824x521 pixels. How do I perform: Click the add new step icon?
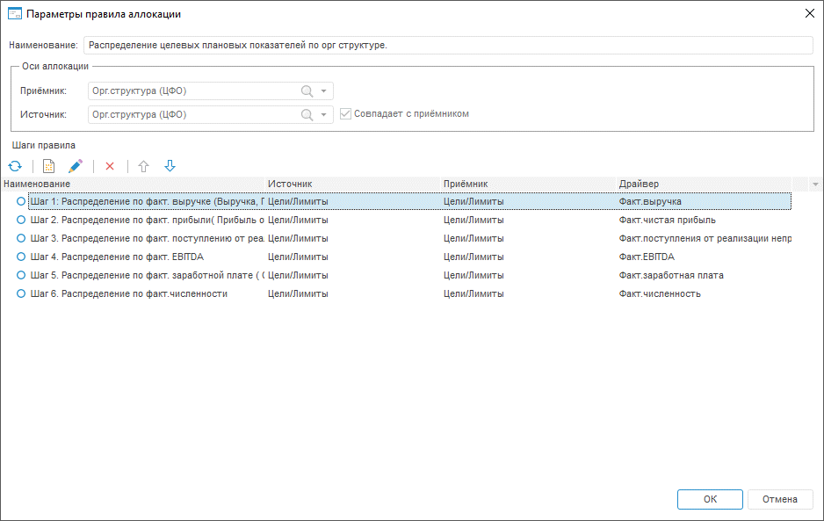coord(49,166)
